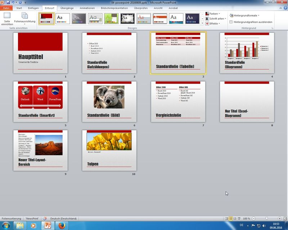Screen dimensions: 288x230
Task: Click the Datei file button
Action: pos(7,8)
